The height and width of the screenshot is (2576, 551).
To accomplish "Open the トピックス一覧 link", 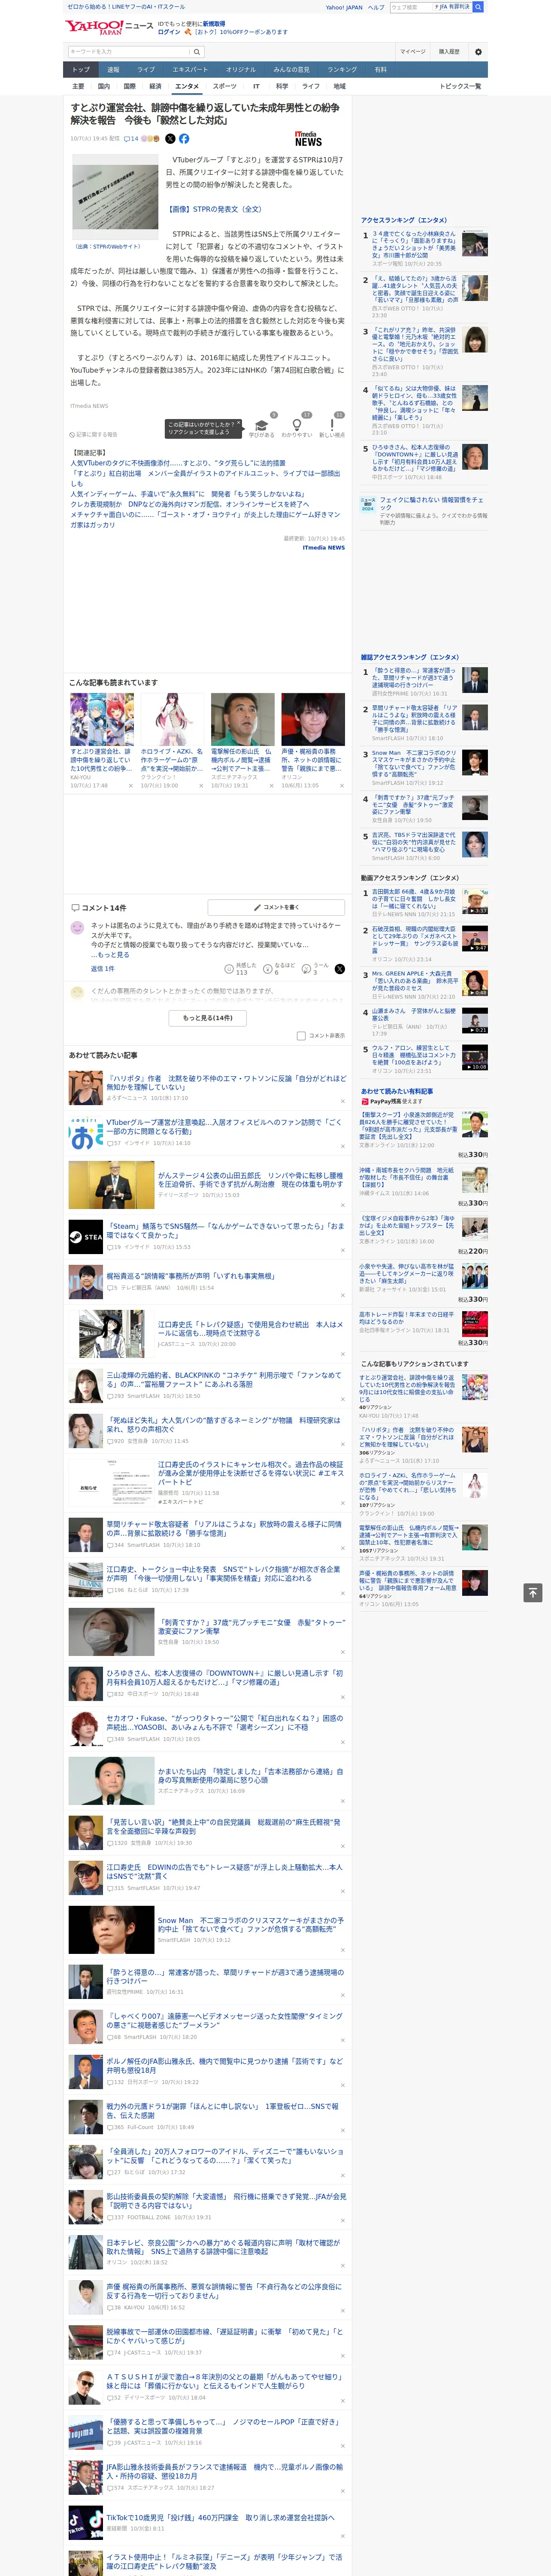I will [460, 86].
